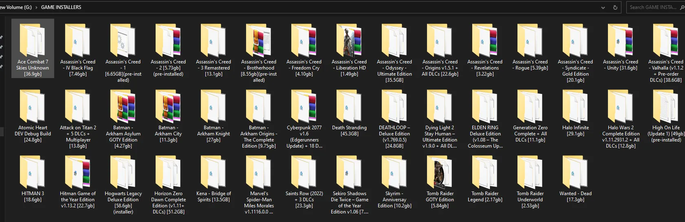Click the search magnifier icon
Image resolution: width=685 pixels, height=222 pixels.
682,7
